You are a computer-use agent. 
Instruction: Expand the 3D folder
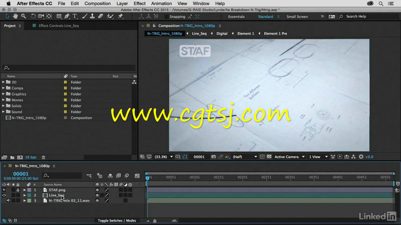tap(4, 82)
